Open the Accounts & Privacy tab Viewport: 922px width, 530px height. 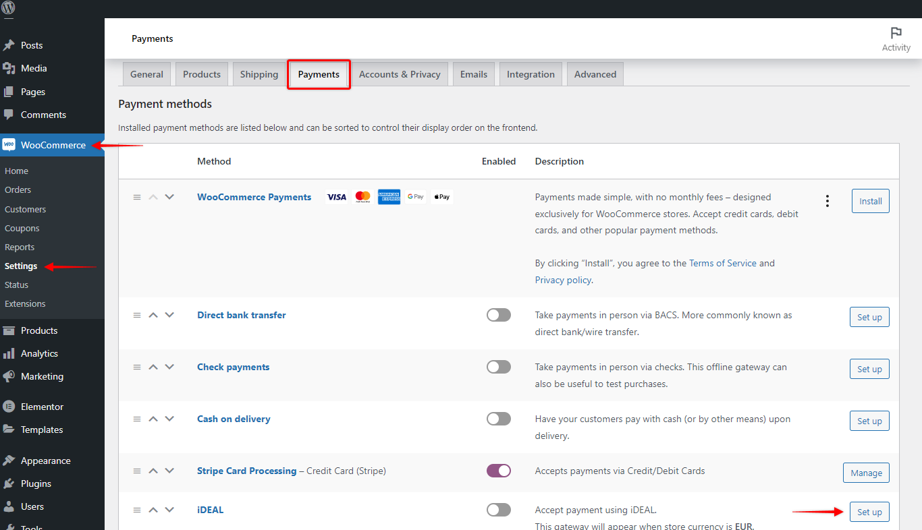(400, 74)
